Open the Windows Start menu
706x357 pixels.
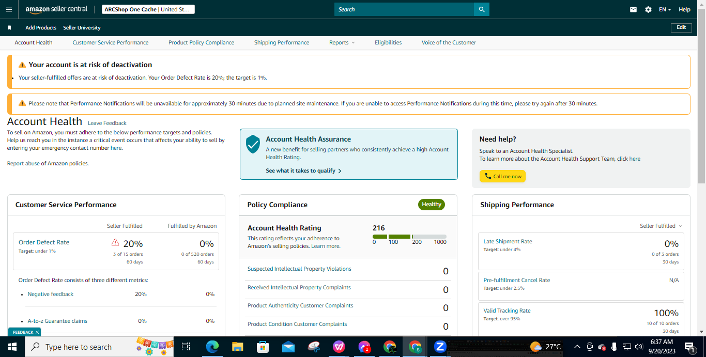pos(12,347)
